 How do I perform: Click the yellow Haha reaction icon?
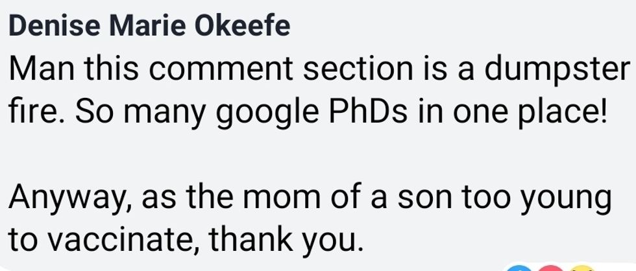(583, 268)
